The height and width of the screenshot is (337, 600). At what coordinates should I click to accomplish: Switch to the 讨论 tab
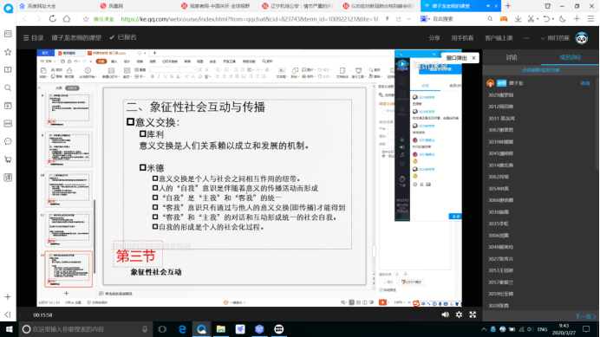coord(512,57)
